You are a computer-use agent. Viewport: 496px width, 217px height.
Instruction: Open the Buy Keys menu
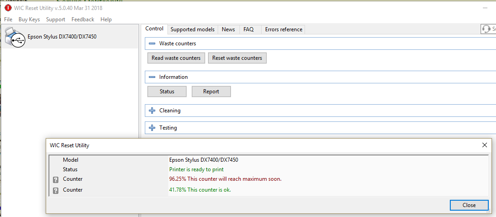[29, 19]
